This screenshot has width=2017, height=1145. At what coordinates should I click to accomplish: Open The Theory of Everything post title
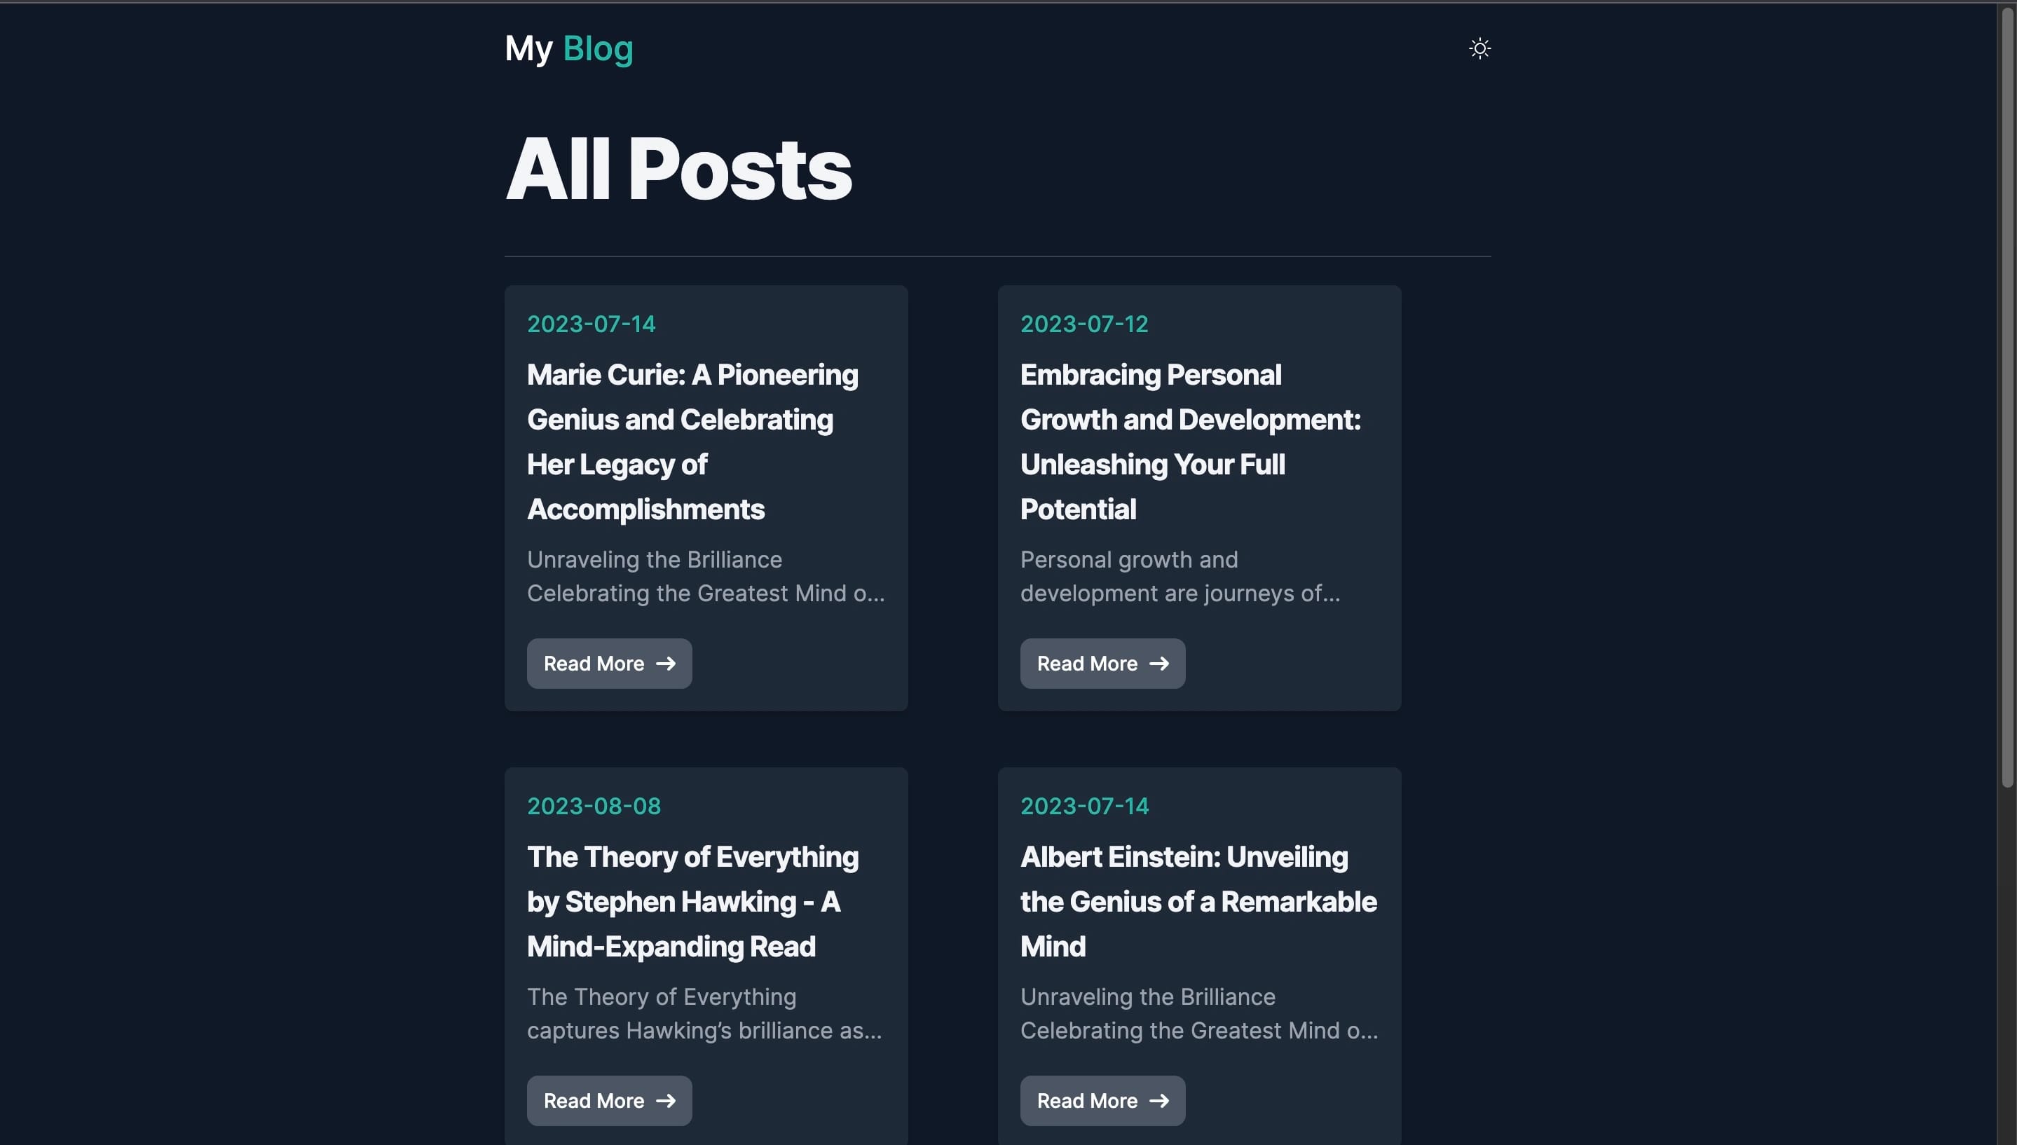[x=692, y=901]
